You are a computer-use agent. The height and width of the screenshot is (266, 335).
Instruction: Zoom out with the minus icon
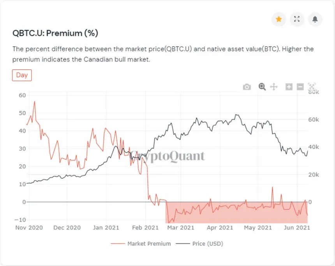pos(300,86)
